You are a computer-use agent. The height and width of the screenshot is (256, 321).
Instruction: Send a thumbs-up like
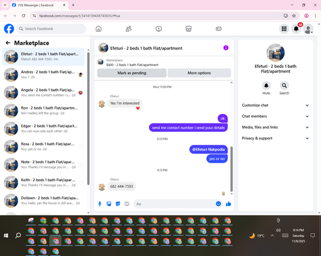point(229,204)
